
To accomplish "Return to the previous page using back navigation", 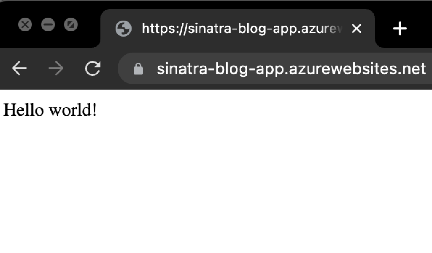I will pos(19,68).
